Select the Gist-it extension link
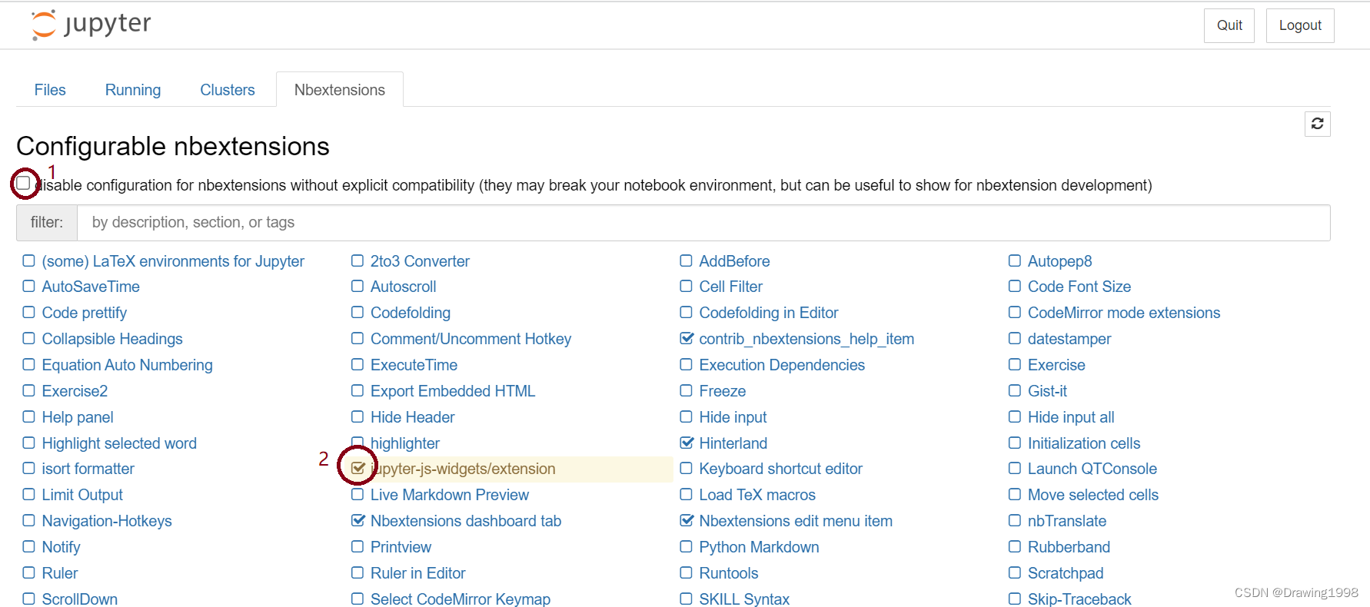The width and height of the screenshot is (1370, 607). tap(1047, 391)
